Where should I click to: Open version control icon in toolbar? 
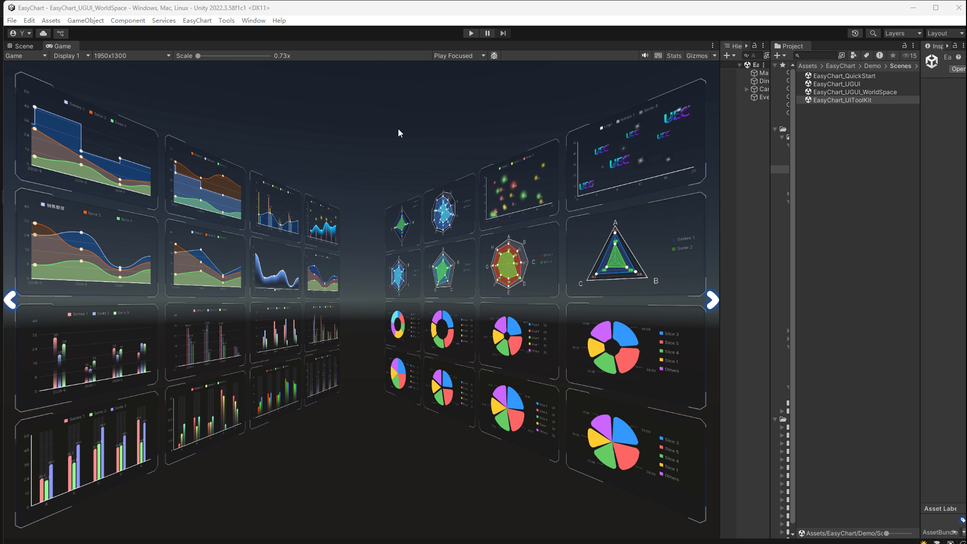click(x=60, y=33)
